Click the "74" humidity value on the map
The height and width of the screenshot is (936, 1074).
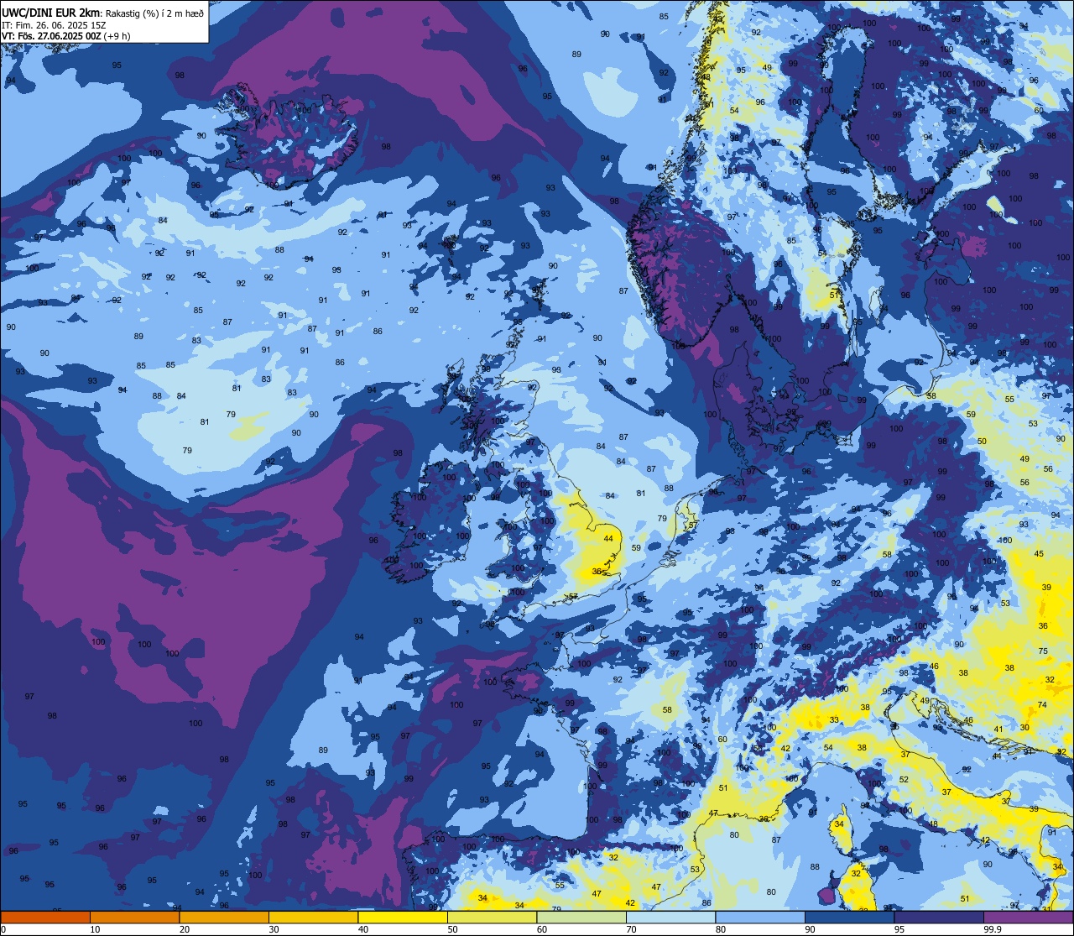(1042, 705)
